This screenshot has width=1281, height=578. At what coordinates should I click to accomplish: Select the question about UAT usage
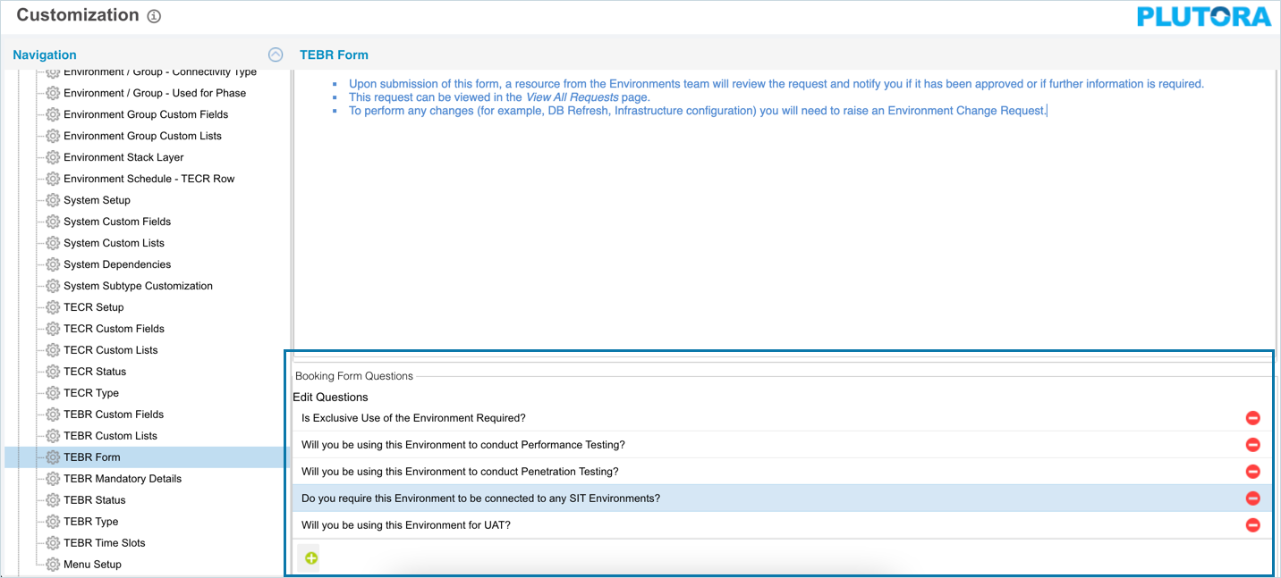[406, 525]
